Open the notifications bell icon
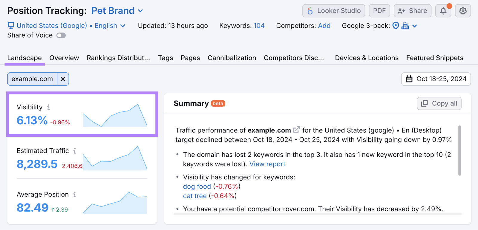The image size is (478, 230). click(443, 10)
